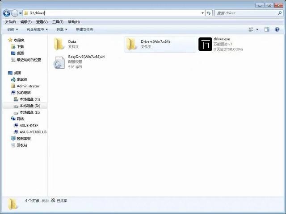Select 我的电脑 in the navigation tree
Image resolution: width=286 pixels, height=214 pixels.
[24, 93]
